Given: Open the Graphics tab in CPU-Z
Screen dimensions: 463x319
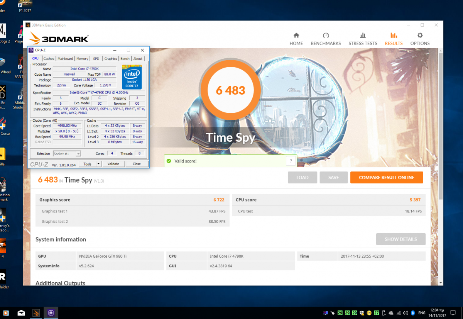Looking at the screenshot, I should pos(111,59).
